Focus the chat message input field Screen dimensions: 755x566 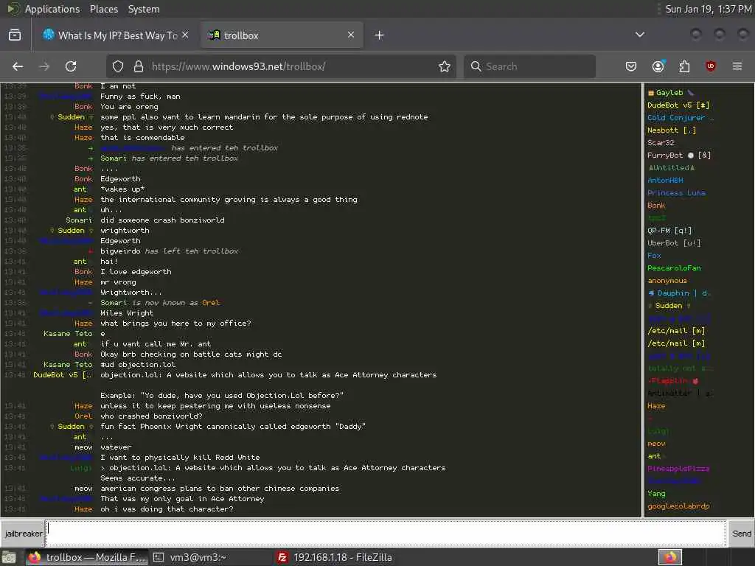(x=386, y=534)
